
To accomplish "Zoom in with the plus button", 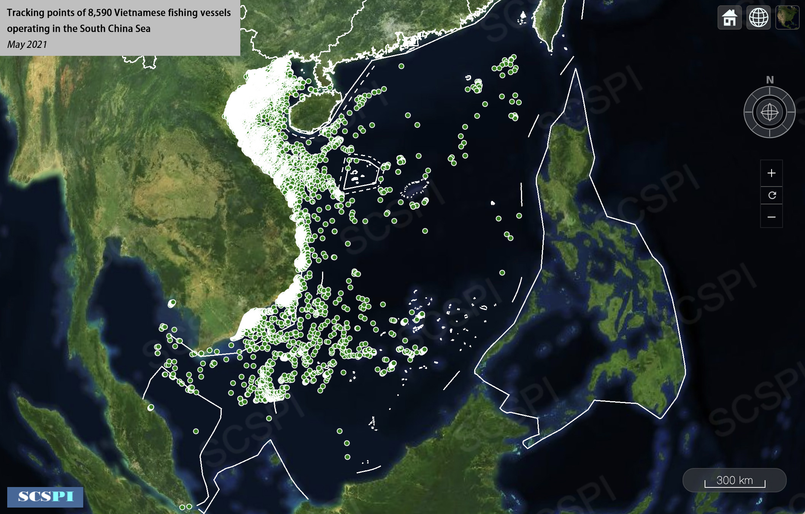I will [771, 173].
